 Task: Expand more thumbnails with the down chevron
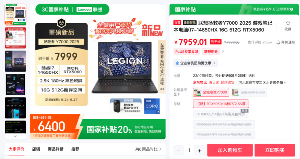[x=16, y=136]
